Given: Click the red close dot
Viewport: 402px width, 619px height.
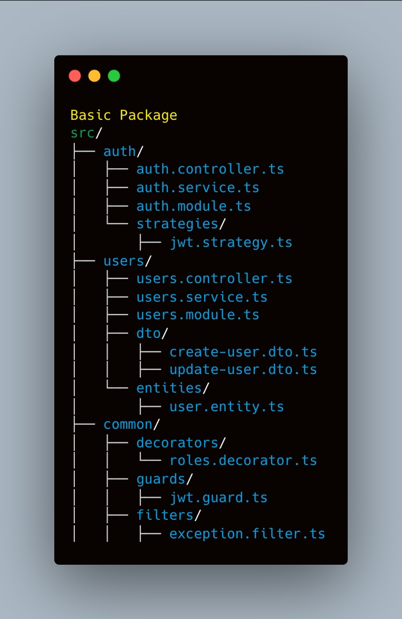Looking at the screenshot, I should (x=75, y=76).
